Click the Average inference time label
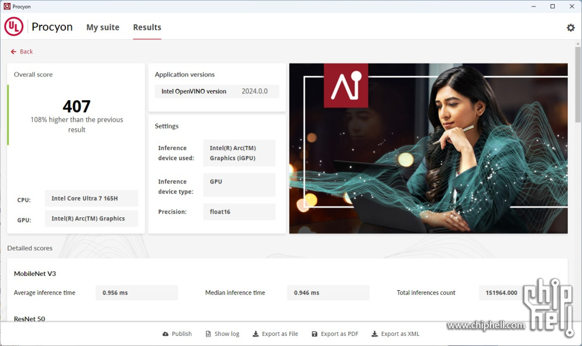Viewport: 582px width, 346px height. click(x=45, y=293)
